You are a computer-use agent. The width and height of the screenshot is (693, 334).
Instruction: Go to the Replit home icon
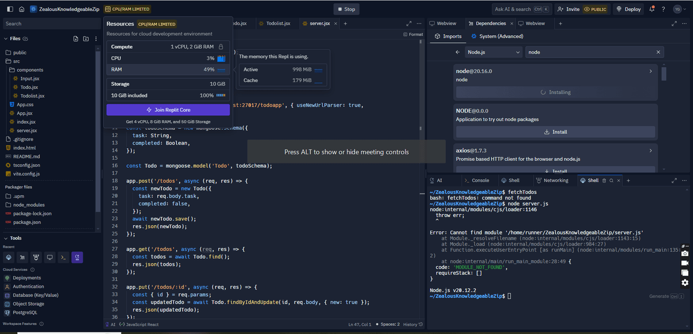(22, 9)
